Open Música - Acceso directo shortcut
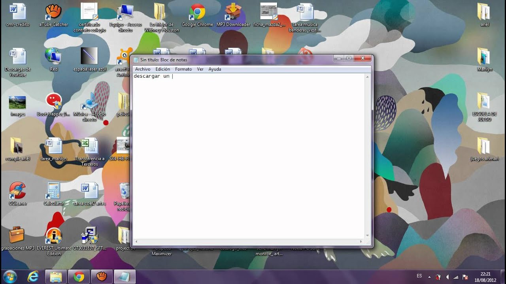Screen dimensions: 506x284 pos(89,101)
